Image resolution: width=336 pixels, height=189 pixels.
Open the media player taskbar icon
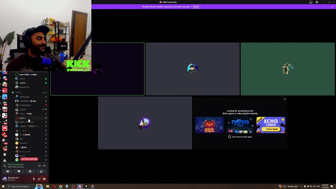tap(93, 186)
